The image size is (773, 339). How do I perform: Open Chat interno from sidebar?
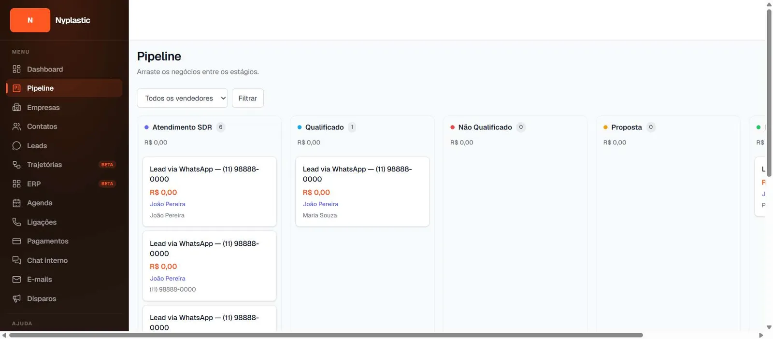tap(64, 260)
